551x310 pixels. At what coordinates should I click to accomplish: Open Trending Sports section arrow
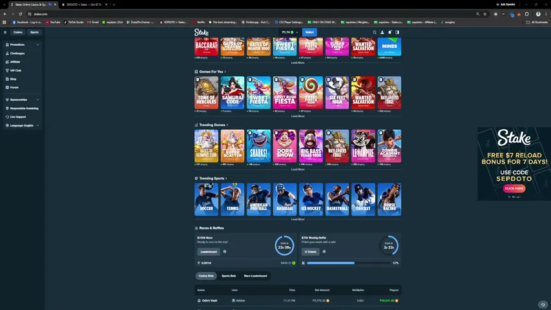(226, 178)
